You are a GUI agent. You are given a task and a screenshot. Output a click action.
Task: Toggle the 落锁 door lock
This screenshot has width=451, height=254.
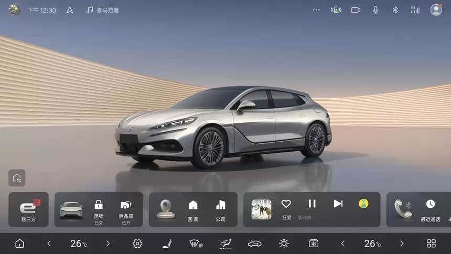click(x=99, y=209)
